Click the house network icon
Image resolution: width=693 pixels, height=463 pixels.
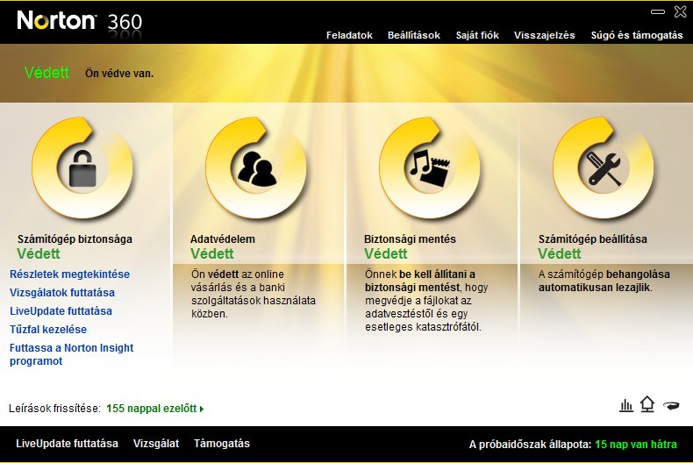pos(647,404)
